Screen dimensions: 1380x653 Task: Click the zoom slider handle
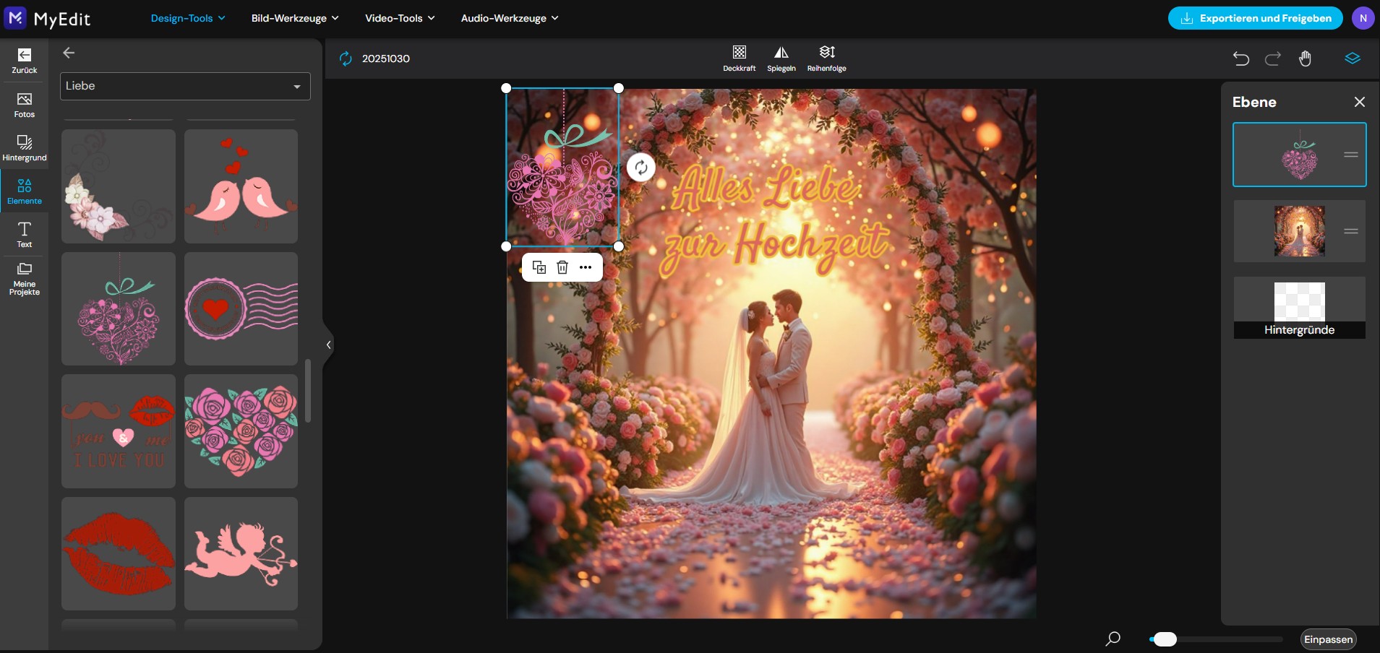tap(1165, 639)
